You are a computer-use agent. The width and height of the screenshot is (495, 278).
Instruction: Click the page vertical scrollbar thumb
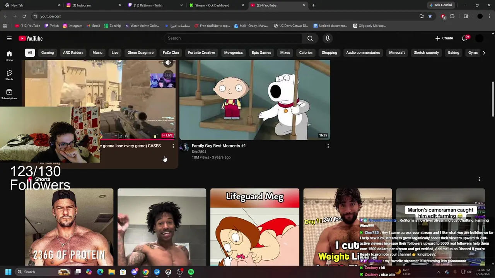493,99
